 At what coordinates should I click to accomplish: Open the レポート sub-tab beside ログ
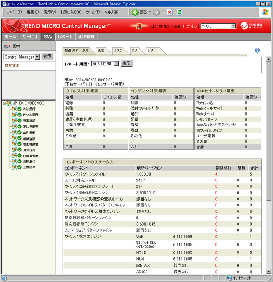[153, 50]
